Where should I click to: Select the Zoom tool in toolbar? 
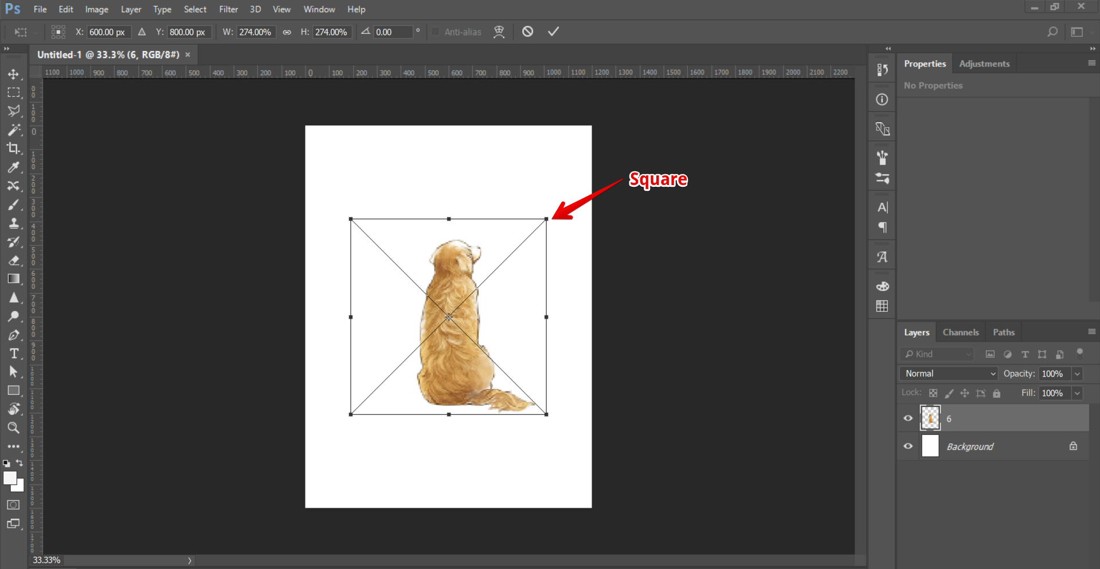tap(13, 427)
